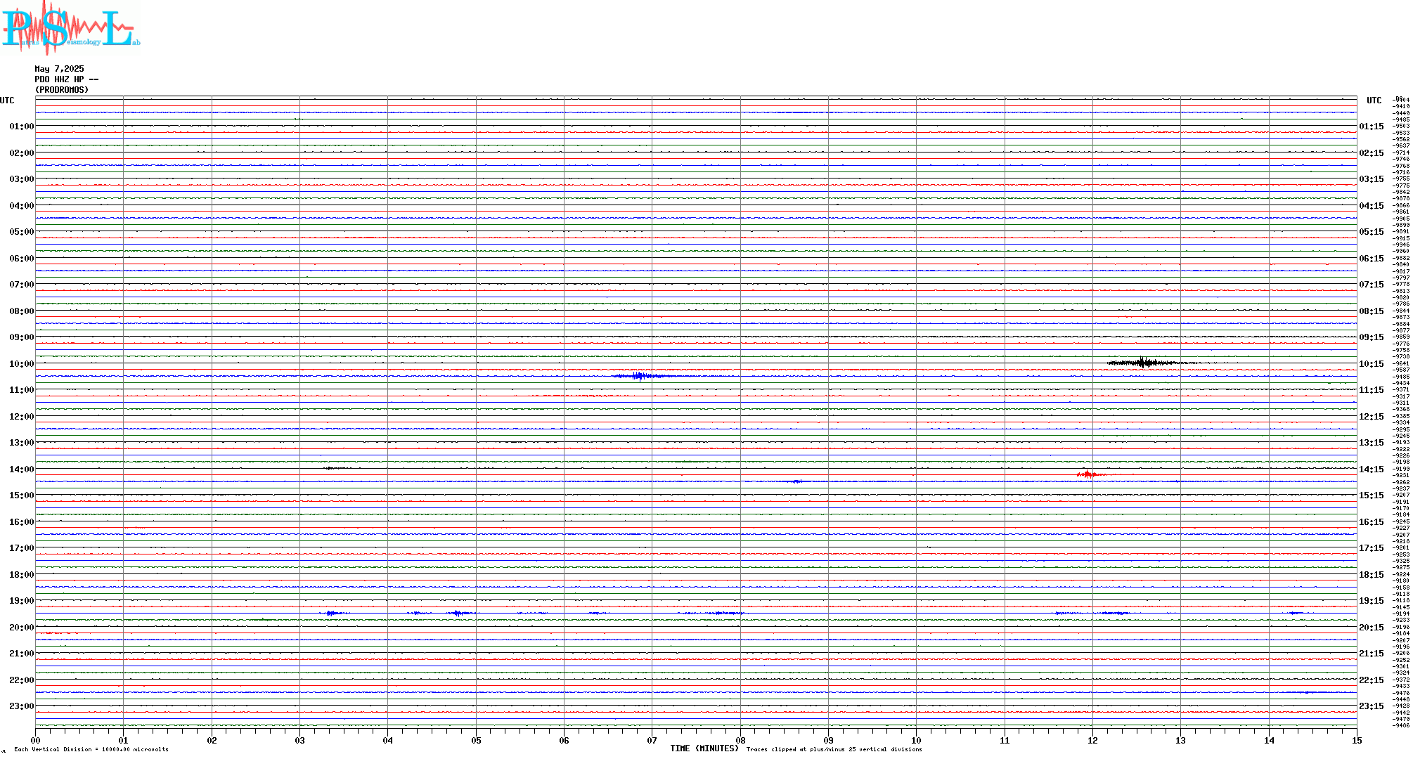The image size is (1413, 759).
Task: Click the '(PRODROMOS)' station name
Action: pos(62,90)
